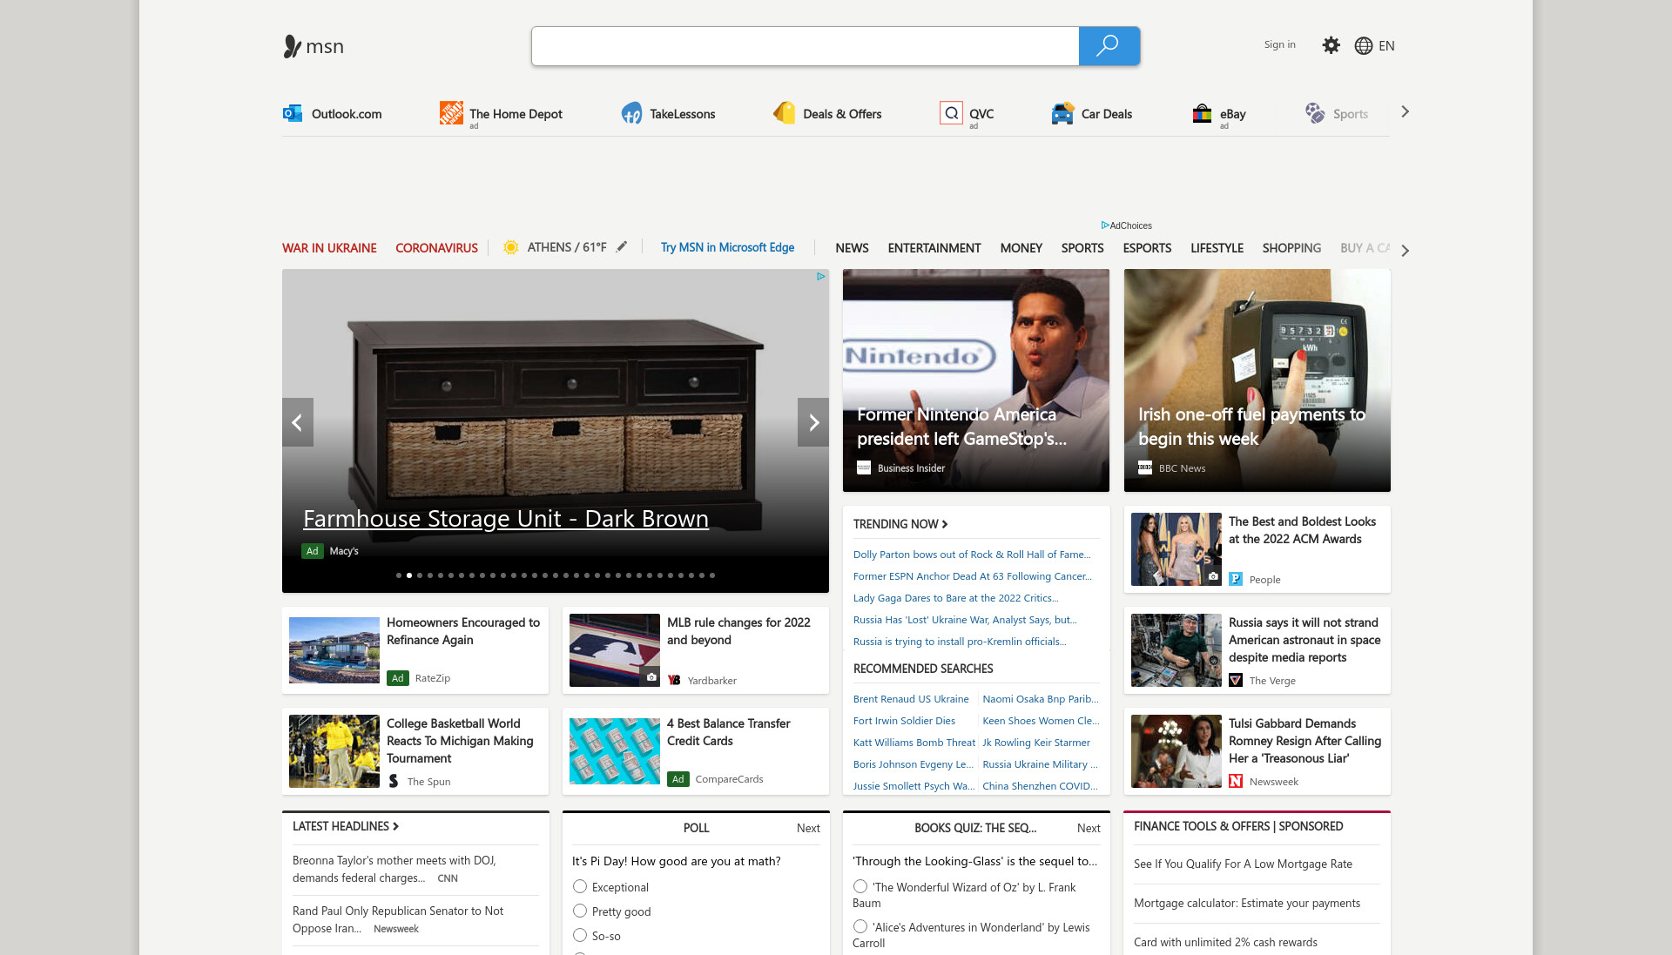Screen dimensions: 1672x955
Task: Click pencil icon to edit weather location
Action: tap(622, 247)
